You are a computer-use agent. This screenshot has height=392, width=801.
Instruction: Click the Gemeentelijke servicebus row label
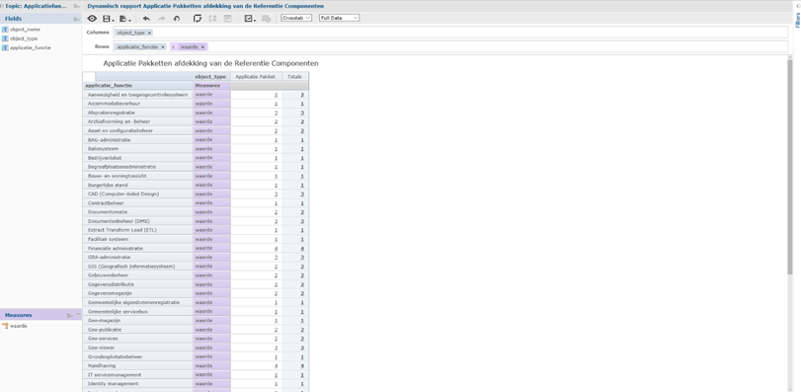coord(118,311)
